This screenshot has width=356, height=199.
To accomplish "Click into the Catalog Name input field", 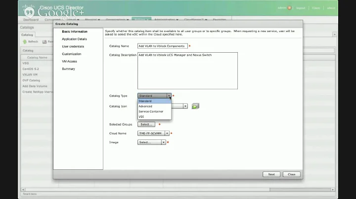I will coord(163,46).
